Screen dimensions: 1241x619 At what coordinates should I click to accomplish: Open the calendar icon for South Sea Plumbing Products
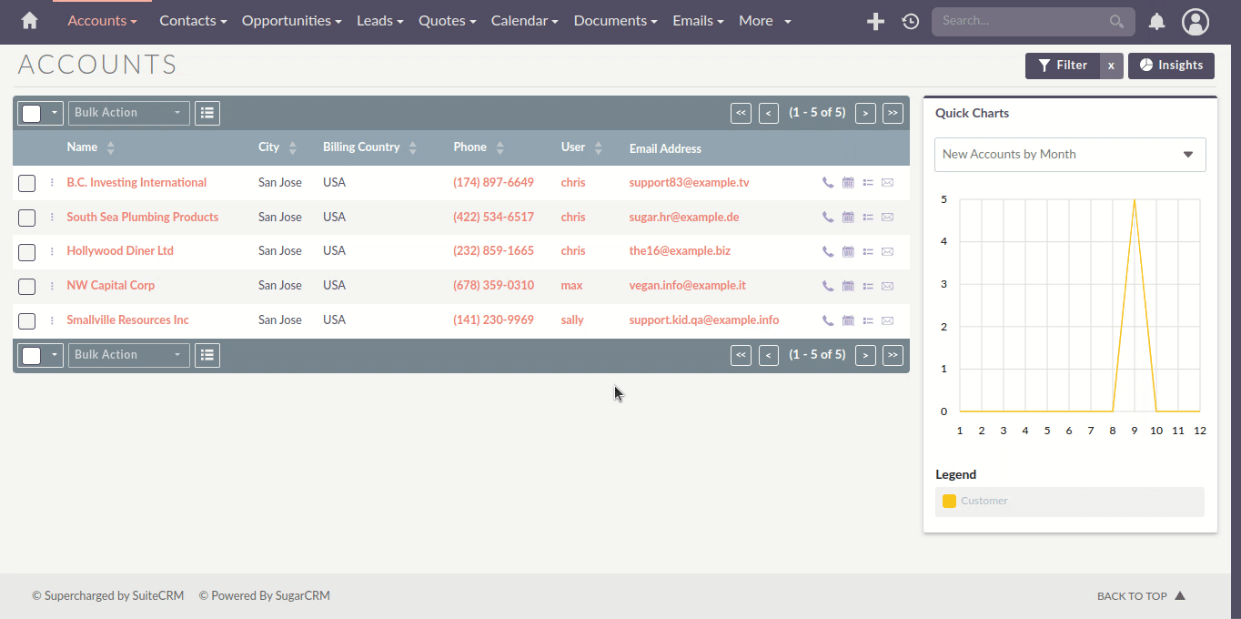[847, 217]
